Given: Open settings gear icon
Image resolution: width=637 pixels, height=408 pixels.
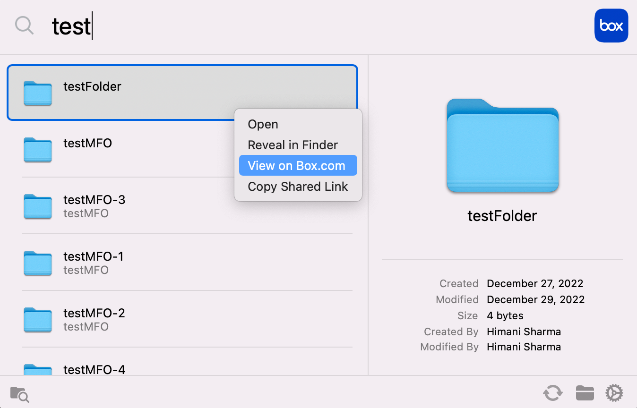Looking at the screenshot, I should [x=614, y=392].
